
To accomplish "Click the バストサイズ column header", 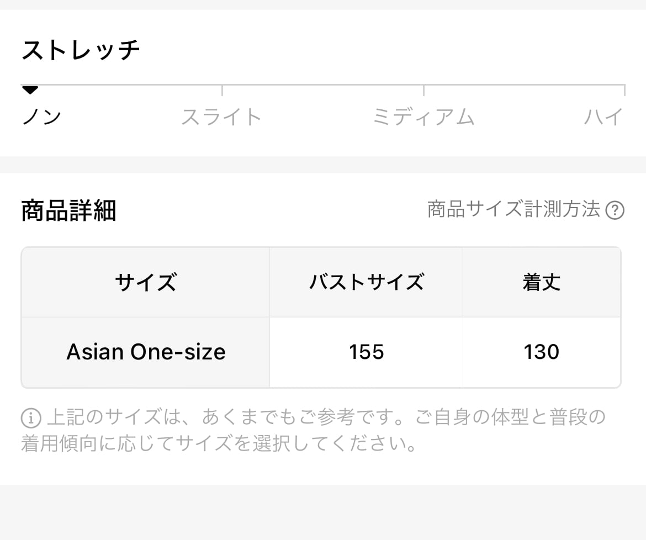I will coord(366,282).
